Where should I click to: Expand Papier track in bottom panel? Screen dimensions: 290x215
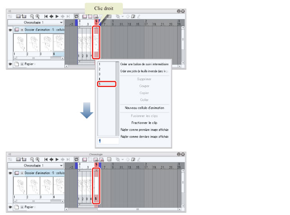click(22, 207)
